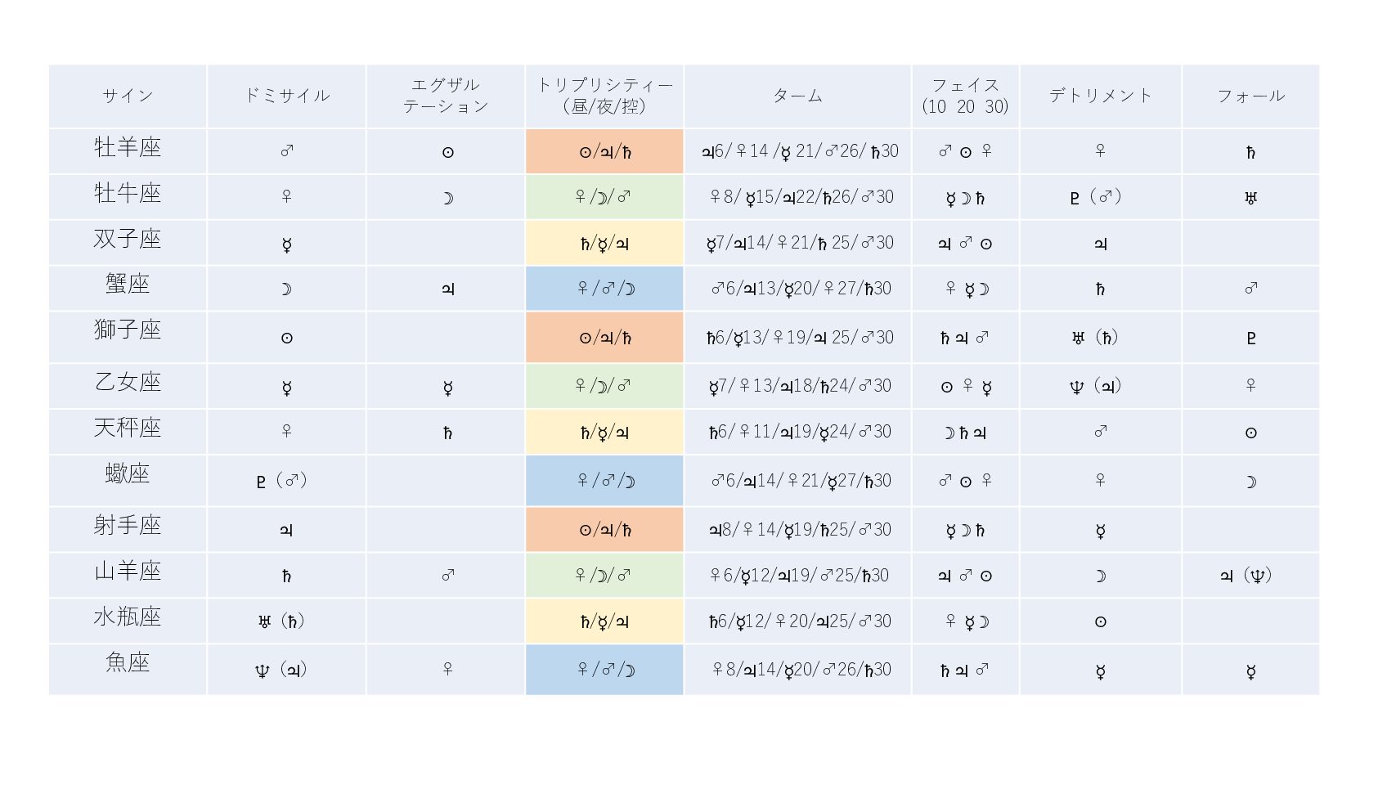Click the 山羊座 sign cell
Screen dimensions: 1396x785
pyautogui.click(x=128, y=576)
